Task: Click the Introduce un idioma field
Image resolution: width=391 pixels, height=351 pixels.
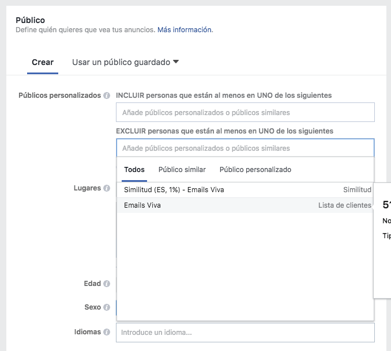Action: pos(245,333)
